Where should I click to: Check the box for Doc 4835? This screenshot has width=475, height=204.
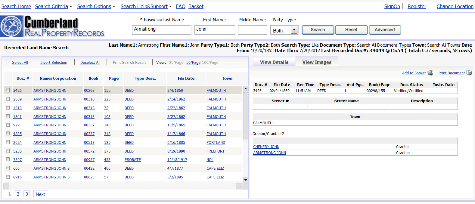click(x=8, y=134)
